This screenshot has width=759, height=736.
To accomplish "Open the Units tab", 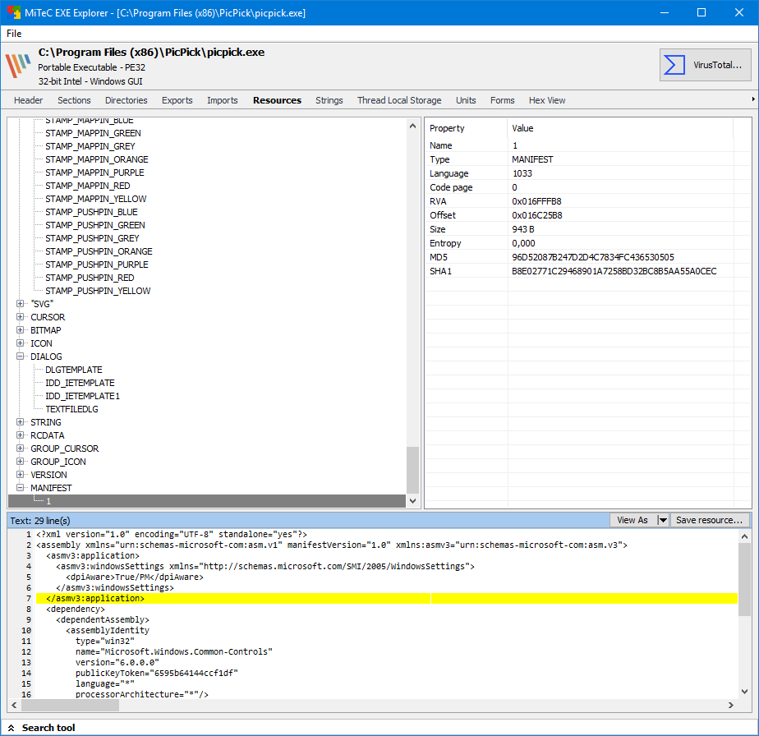I will click(x=466, y=100).
